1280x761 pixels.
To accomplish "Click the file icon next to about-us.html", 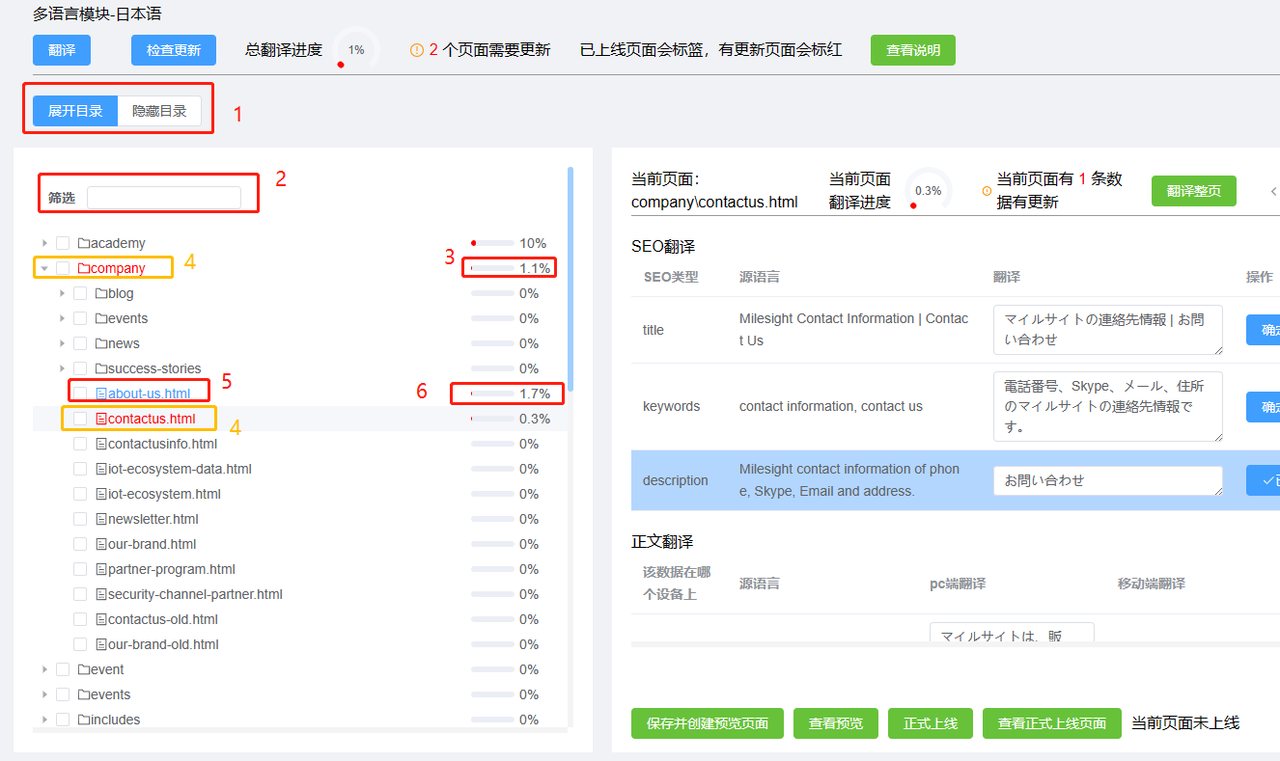I will 101,394.
